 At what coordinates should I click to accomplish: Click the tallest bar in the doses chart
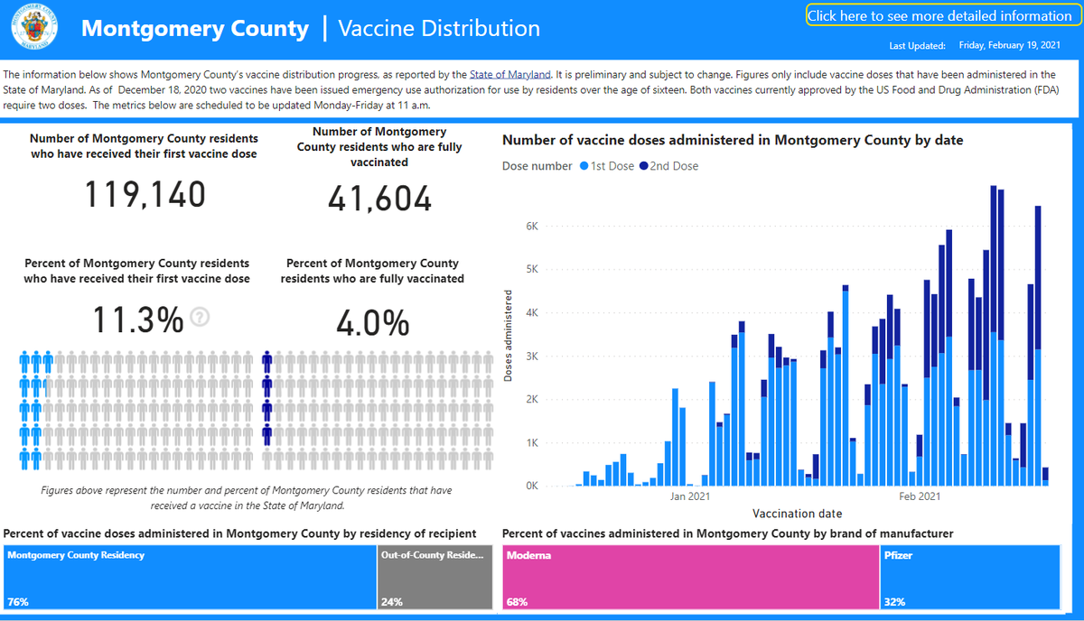994,336
